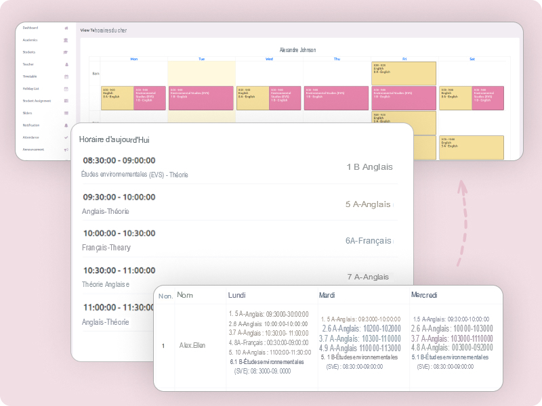The width and height of the screenshot is (542, 406).
Task: Click the Holiday List calendar icon
Action: [x=66, y=89]
